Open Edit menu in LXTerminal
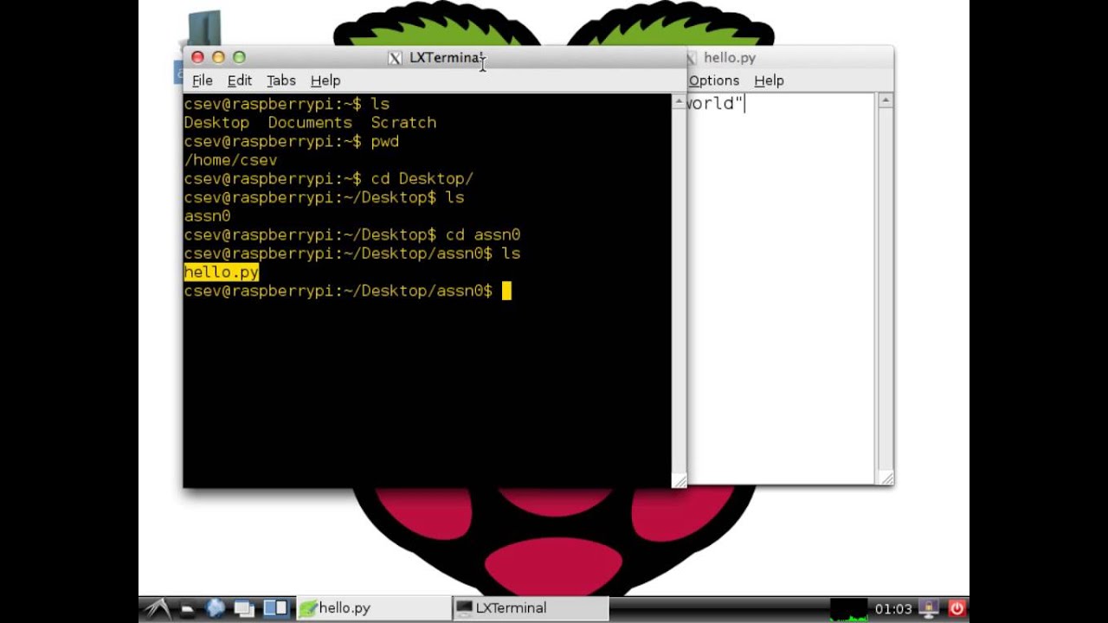The image size is (1108, 623). [x=240, y=80]
